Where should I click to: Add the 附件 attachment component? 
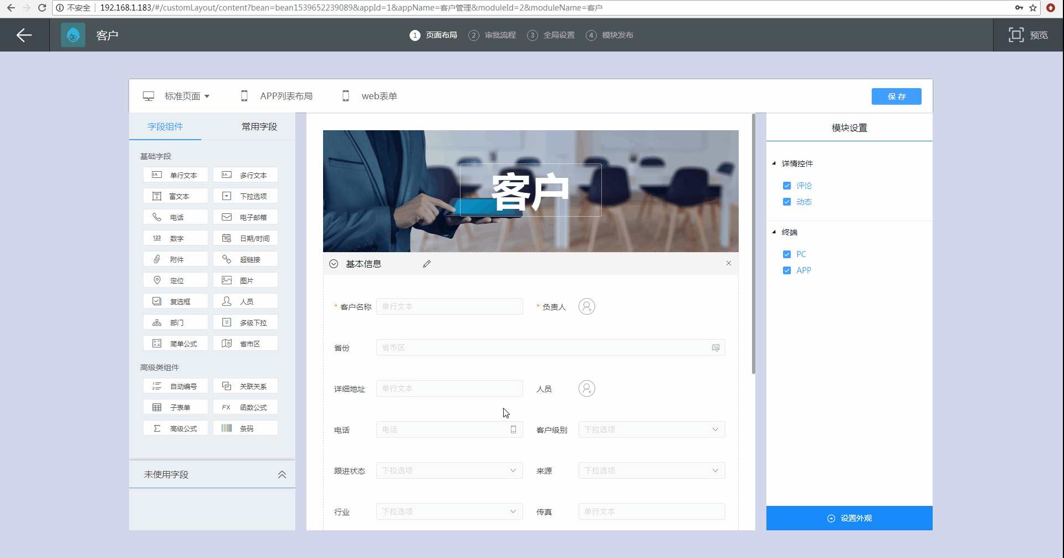coord(176,259)
